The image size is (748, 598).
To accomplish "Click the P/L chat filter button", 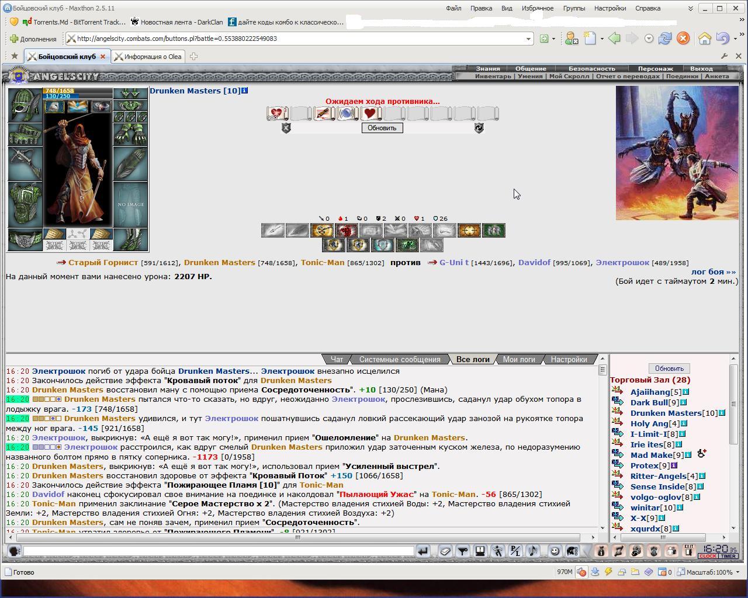I will coord(515,551).
